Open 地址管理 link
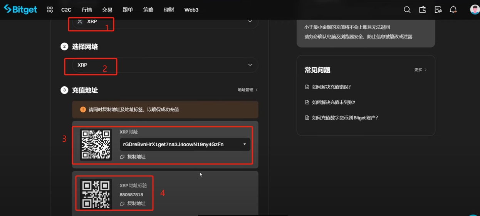 (247, 90)
